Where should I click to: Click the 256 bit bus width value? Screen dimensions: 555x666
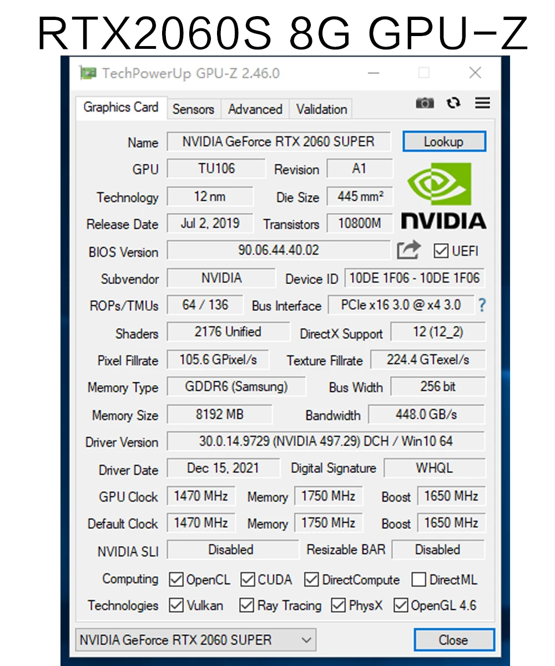click(438, 387)
